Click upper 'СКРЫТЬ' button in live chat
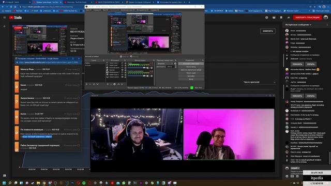 311,64
